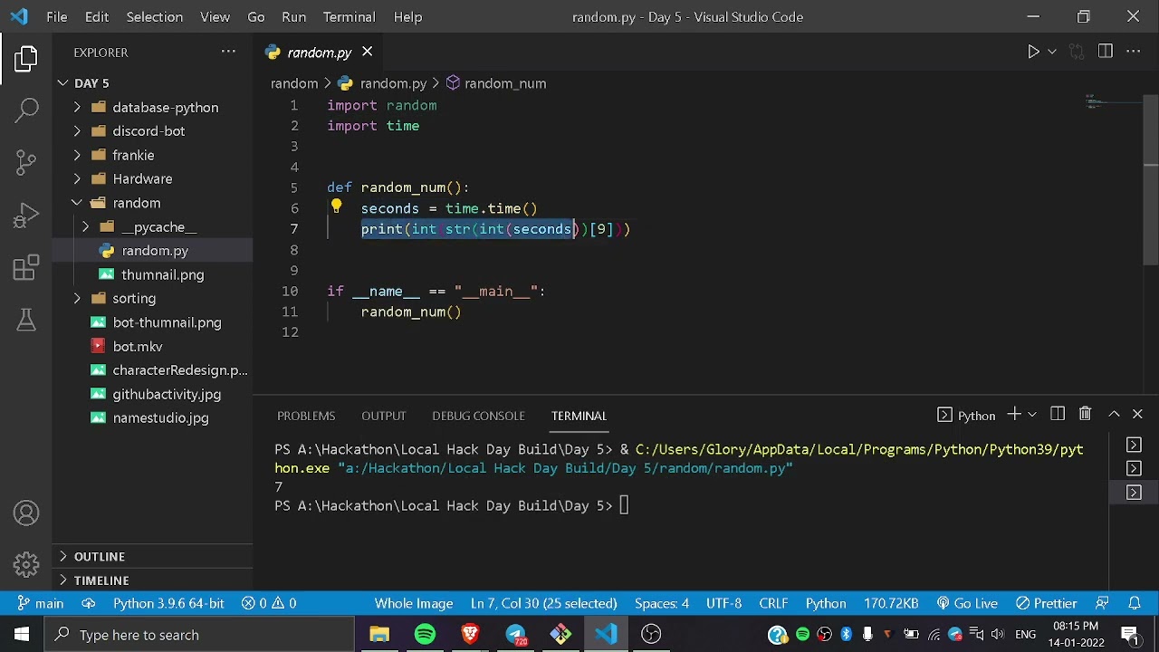Open bot.mkv file in explorer
This screenshot has height=652, width=1159.
point(152,347)
